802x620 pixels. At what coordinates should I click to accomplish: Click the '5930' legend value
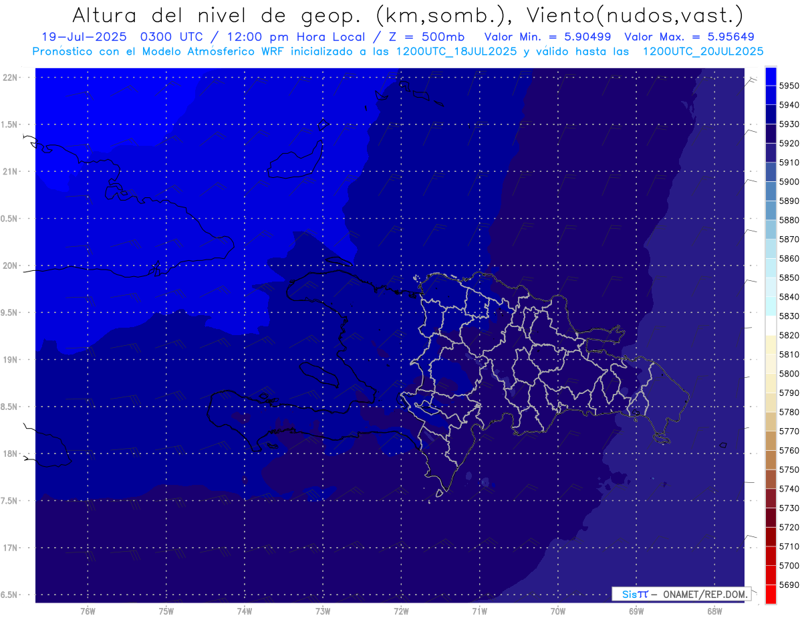pos(789,124)
